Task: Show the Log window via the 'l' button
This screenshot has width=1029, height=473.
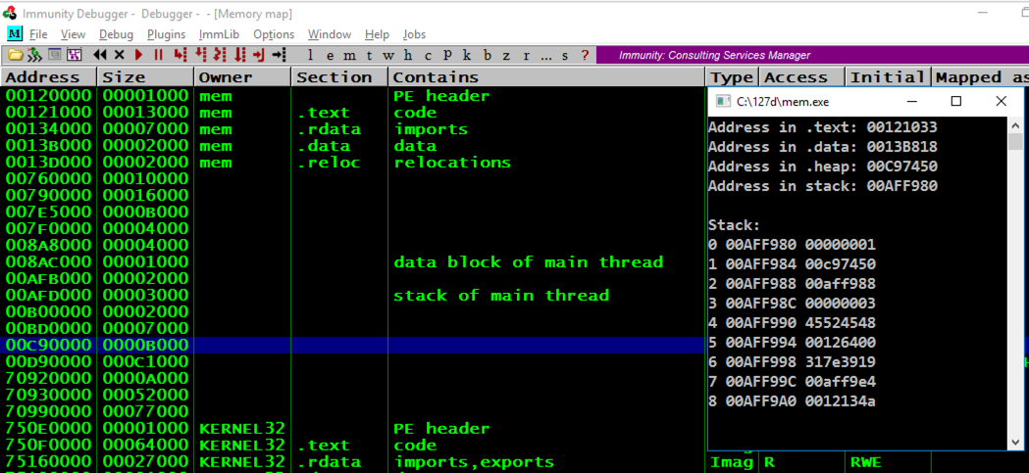Action: pyautogui.click(x=310, y=55)
